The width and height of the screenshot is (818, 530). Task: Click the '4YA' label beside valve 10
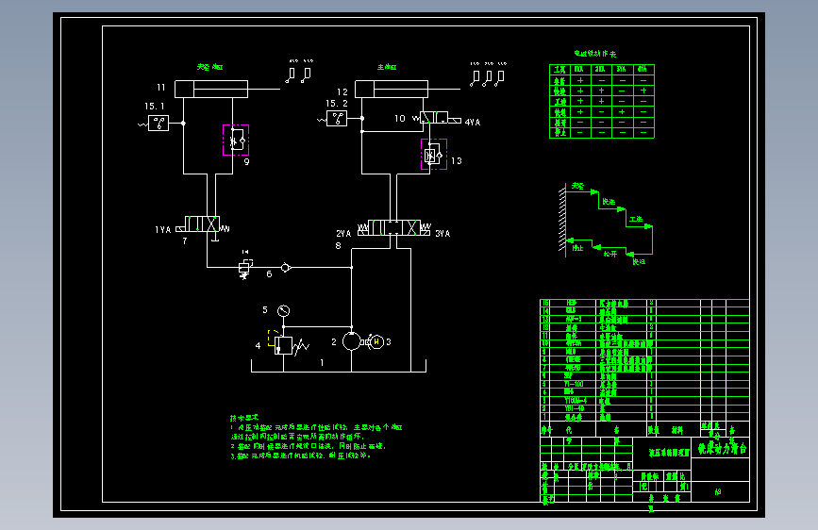click(473, 122)
